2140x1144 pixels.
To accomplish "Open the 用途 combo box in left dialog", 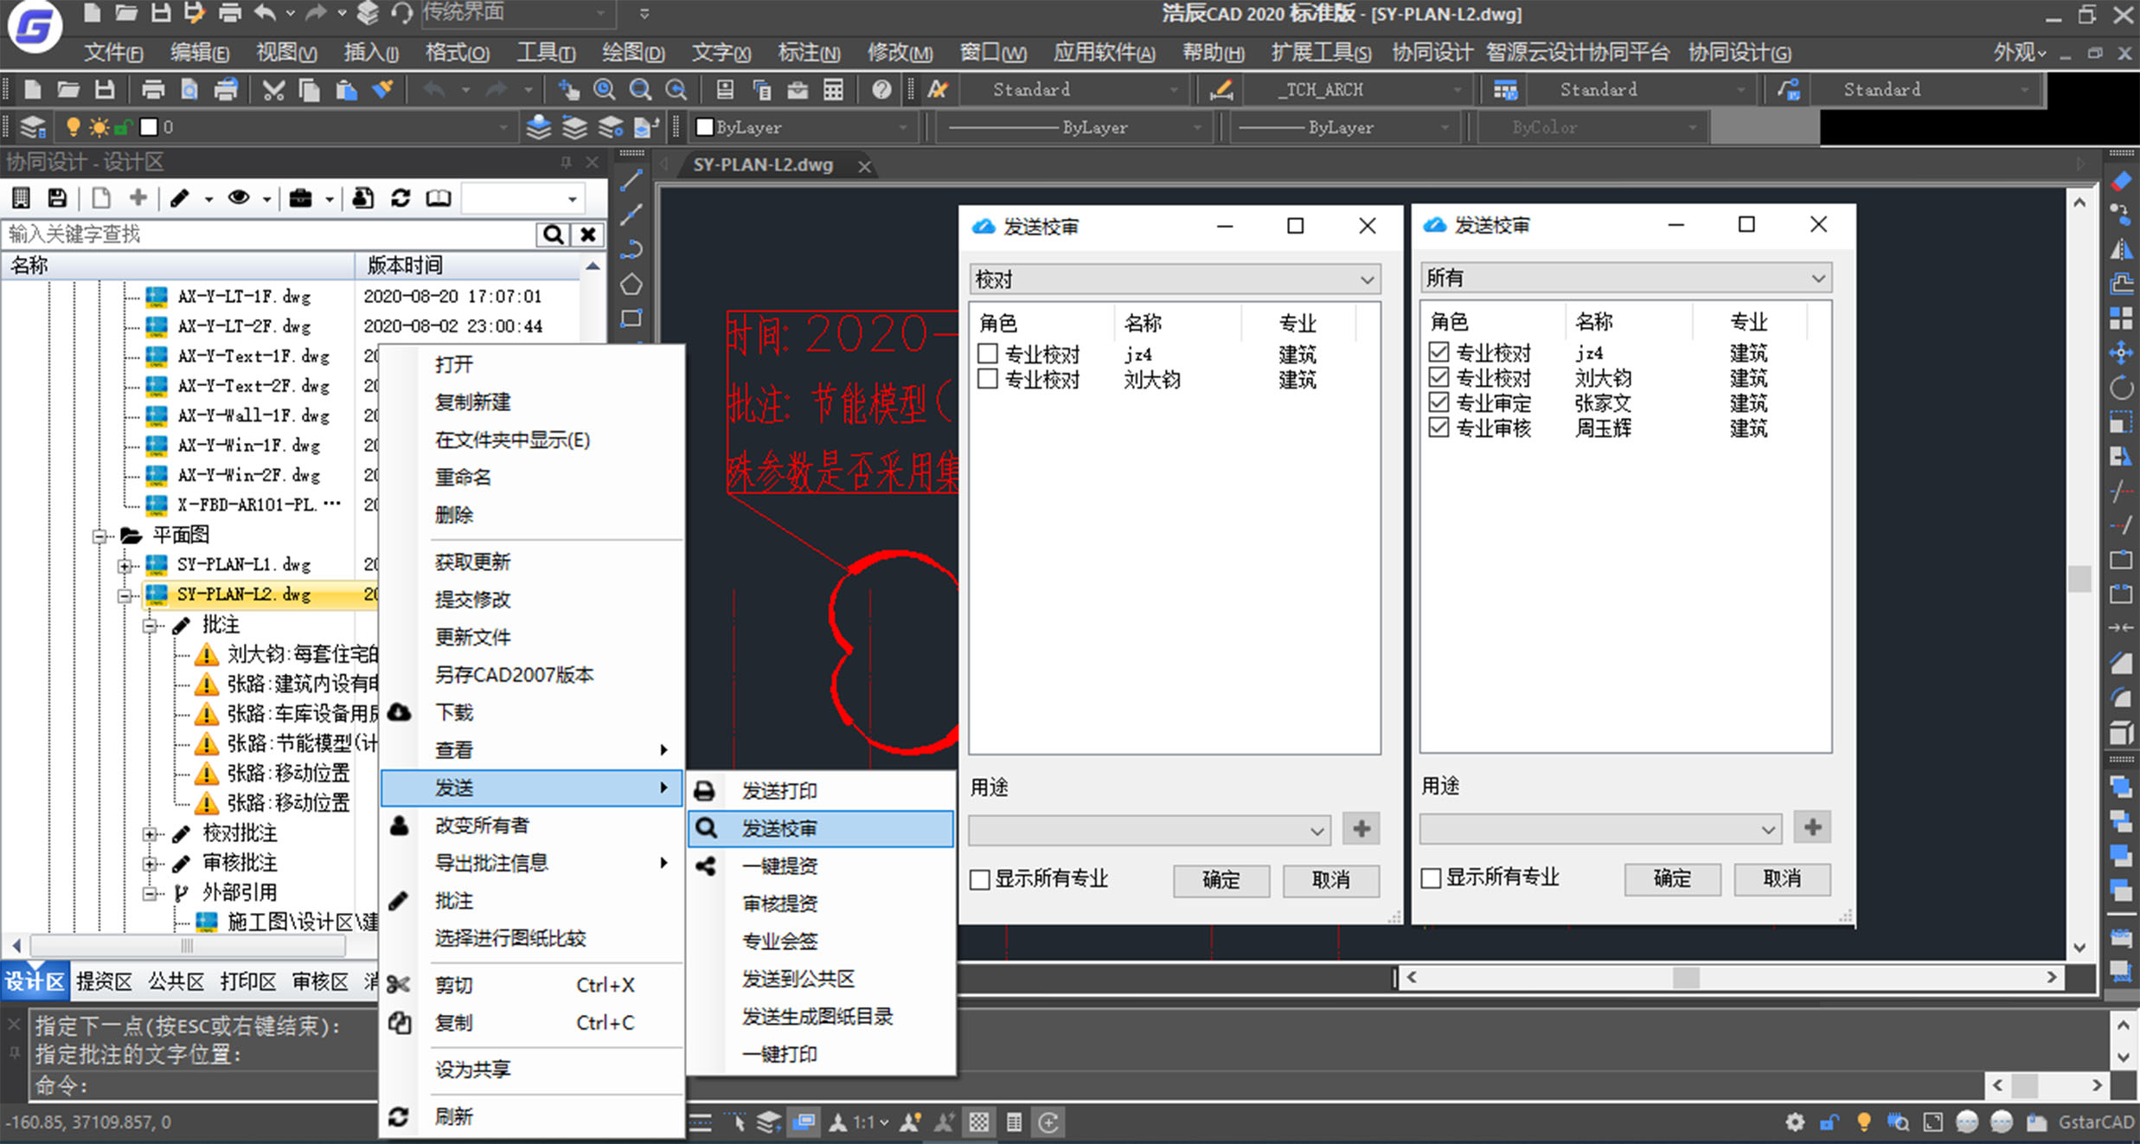I will click(1150, 830).
